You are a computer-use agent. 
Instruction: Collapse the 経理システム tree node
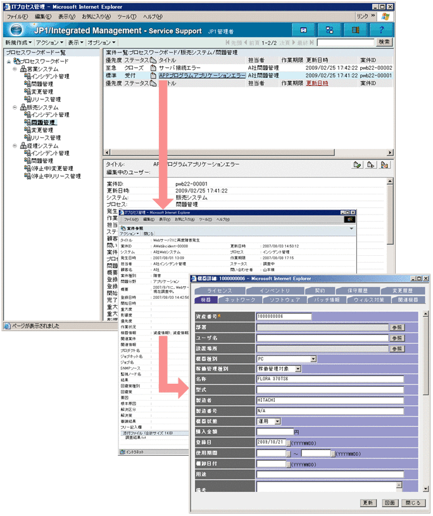tap(15, 146)
